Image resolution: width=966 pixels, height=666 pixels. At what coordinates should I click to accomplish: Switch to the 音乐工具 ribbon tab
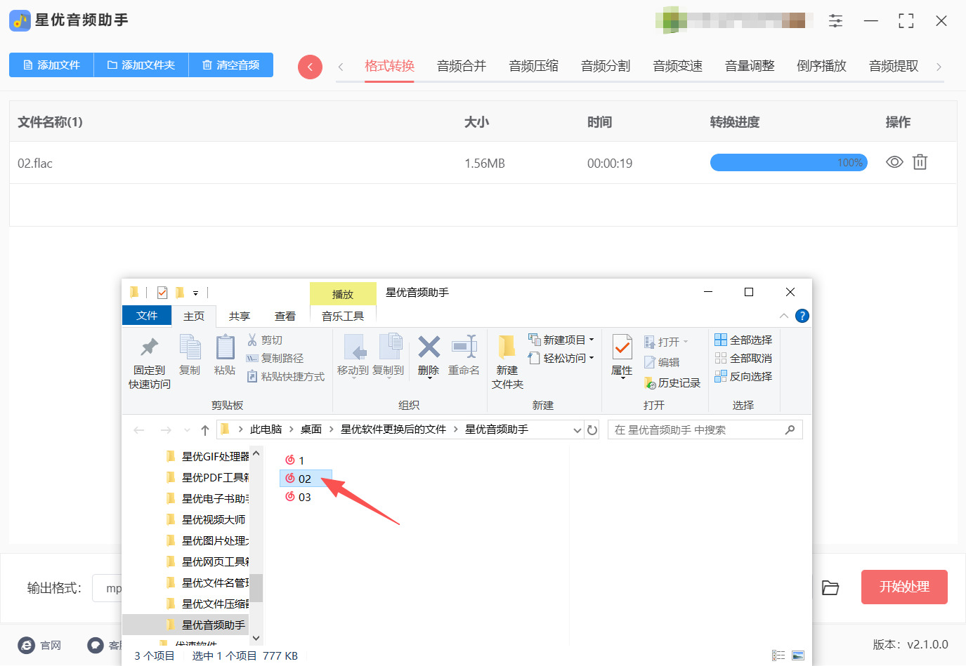coord(343,317)
